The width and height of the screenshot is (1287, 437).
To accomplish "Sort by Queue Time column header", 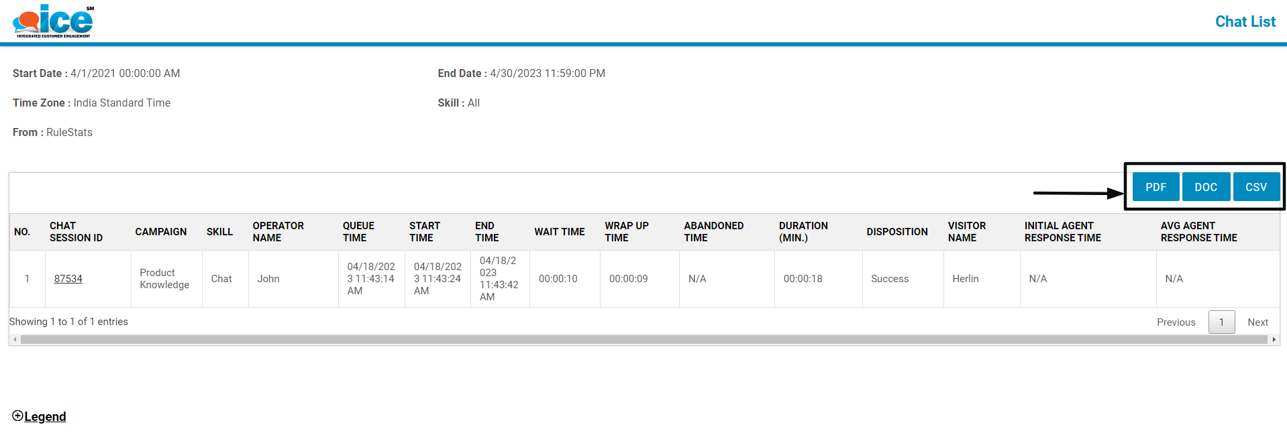I will (x=358, y=232).
